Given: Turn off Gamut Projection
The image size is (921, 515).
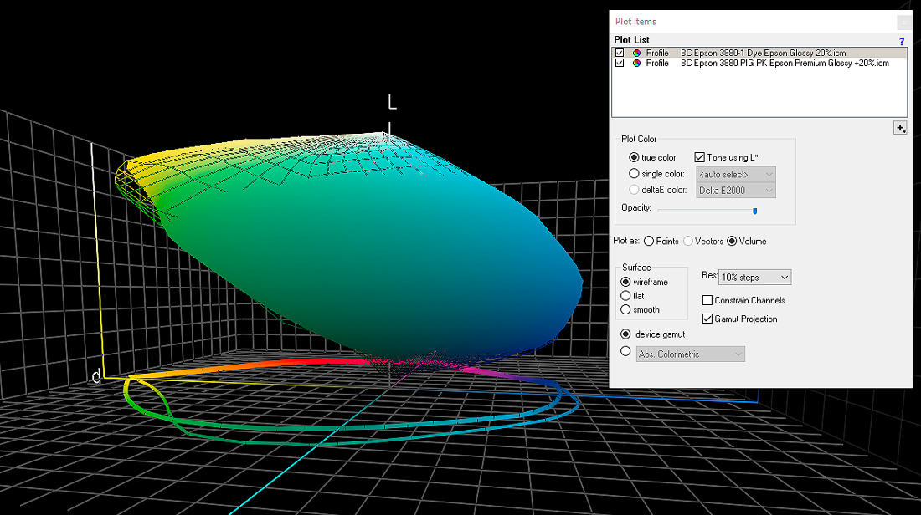Looking at the screenshot, I should pyautogui.click(x=707, y=319).
